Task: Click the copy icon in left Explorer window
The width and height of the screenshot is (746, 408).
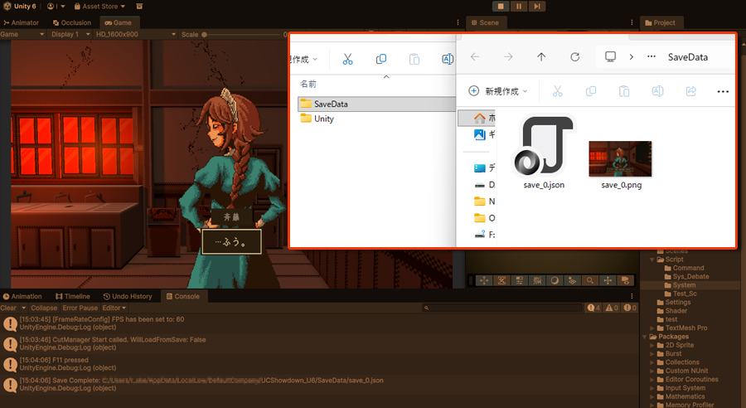Action: (381, 59)
